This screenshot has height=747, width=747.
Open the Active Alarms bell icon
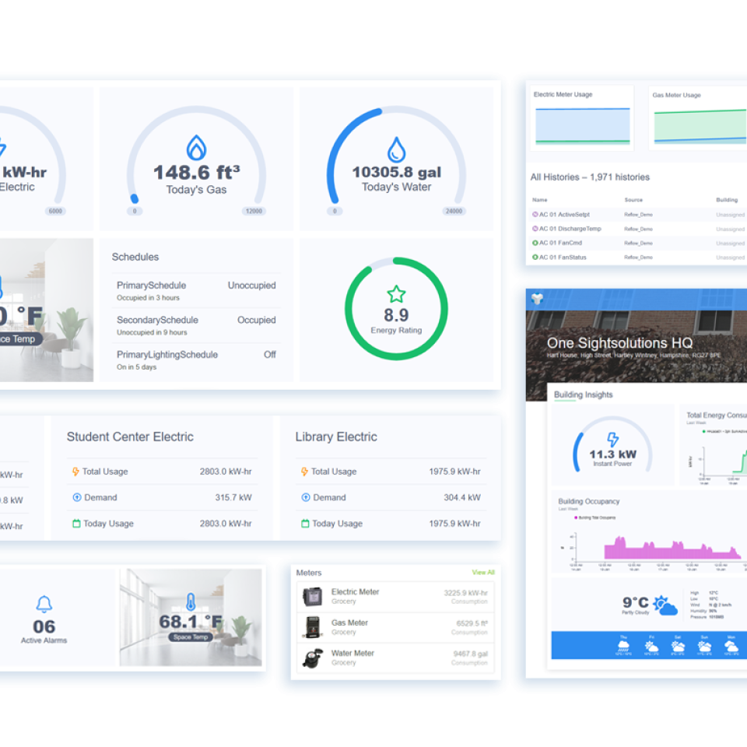click(x=44, y=604)
